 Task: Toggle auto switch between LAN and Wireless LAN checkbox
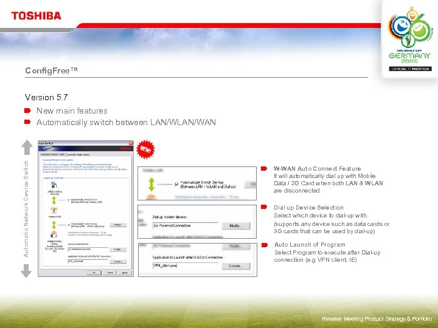tap(69, 200)
